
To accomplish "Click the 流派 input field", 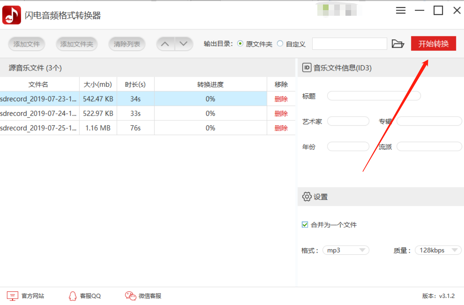I will tap(429, 146).
